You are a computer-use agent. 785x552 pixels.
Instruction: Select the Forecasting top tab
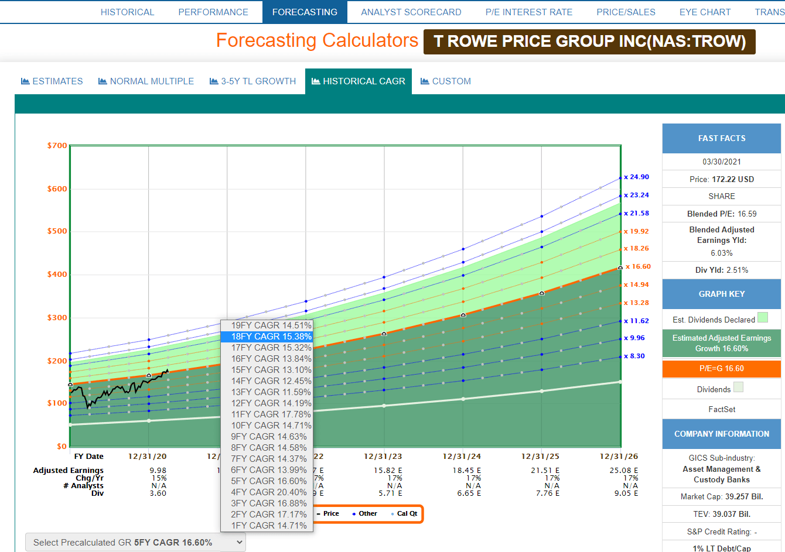[x=305, y=12]
